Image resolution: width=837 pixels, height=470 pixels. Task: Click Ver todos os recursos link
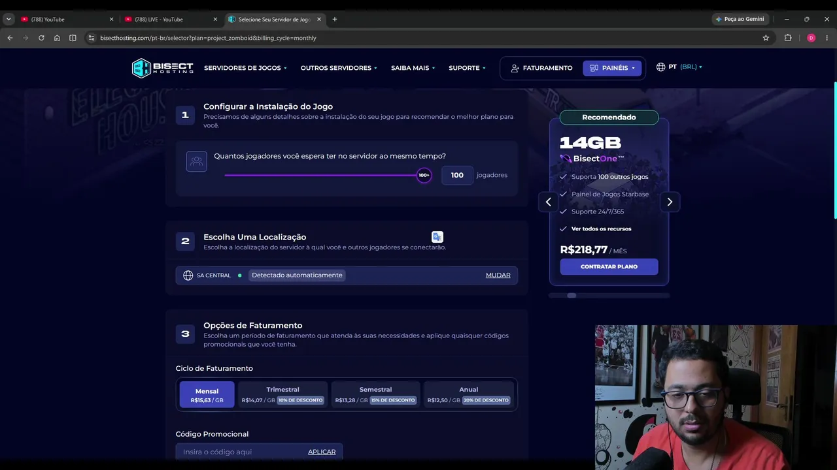click(601, 229)
